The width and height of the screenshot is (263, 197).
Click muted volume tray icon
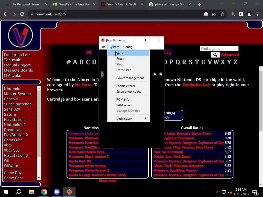pyautogui.click(x=230, y=192)
